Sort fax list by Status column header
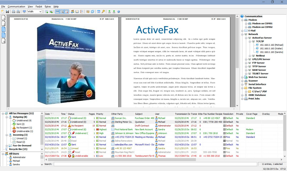The width and height of the screenshot is (287, 171). point(77,114)
